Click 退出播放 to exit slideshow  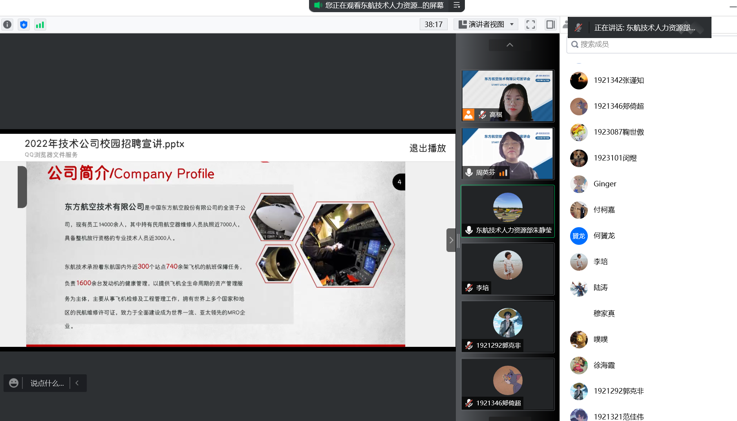(x=427, y=148)
